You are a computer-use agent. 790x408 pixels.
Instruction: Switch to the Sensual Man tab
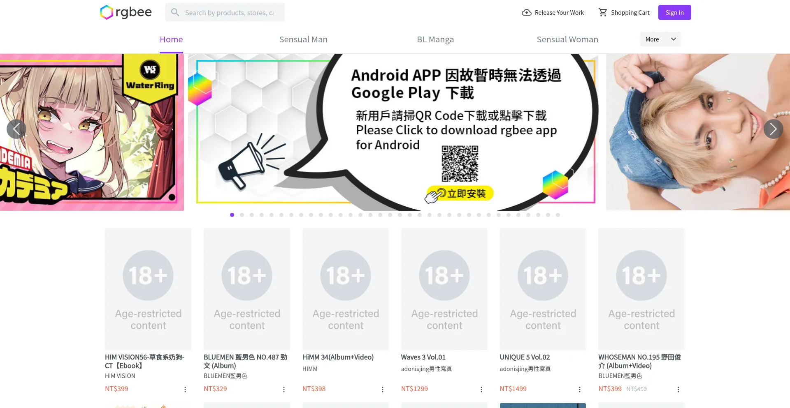(x=303, y=39)
